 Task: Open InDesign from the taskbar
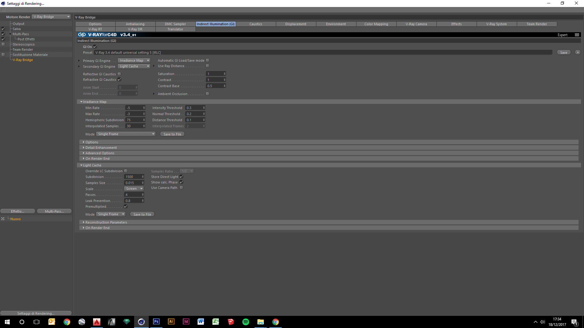(x=186, y=322)
